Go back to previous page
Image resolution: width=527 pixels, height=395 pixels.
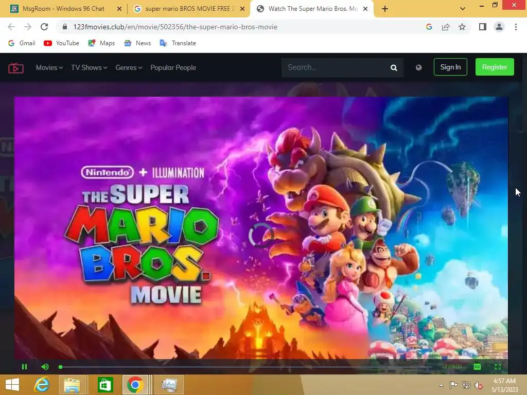point(11,27)
